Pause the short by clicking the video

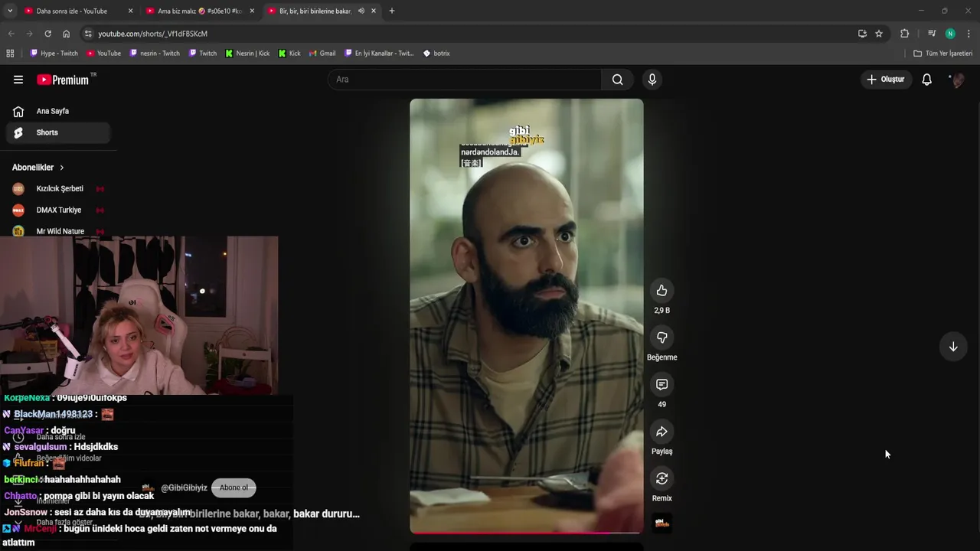tap(527, 316)
